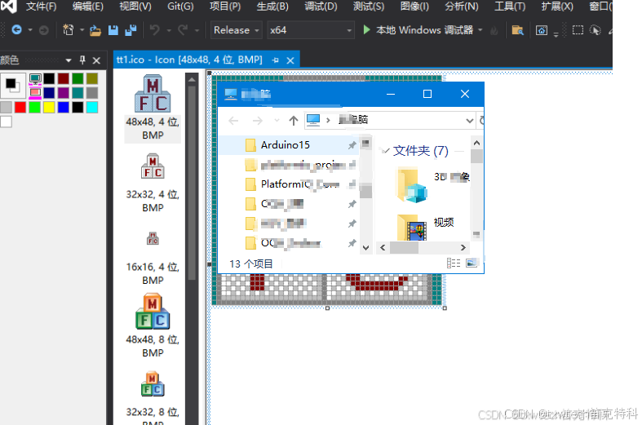Screen dimensions: 642x425
Task: Open the undo history dropdown arrow
Action: point(169,30)
